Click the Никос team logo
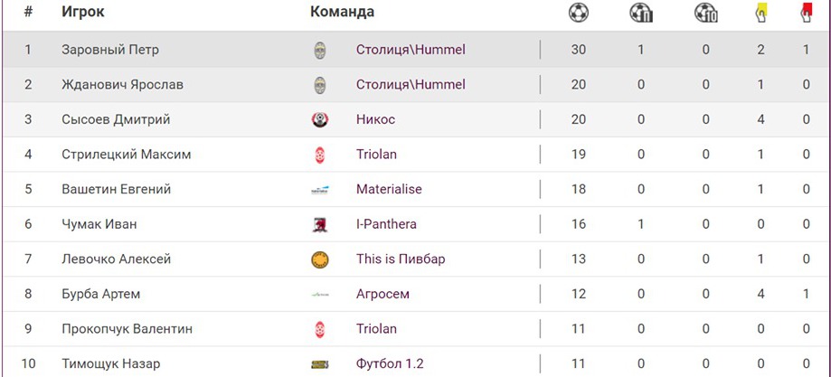The height and width of the screenshot is (377, 831). click(319, 119)
